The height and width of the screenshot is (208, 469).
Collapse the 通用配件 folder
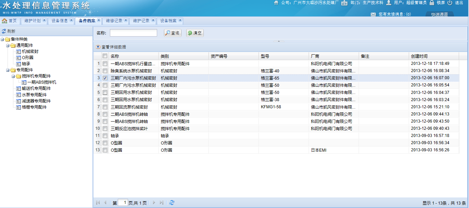coord(8,46)
